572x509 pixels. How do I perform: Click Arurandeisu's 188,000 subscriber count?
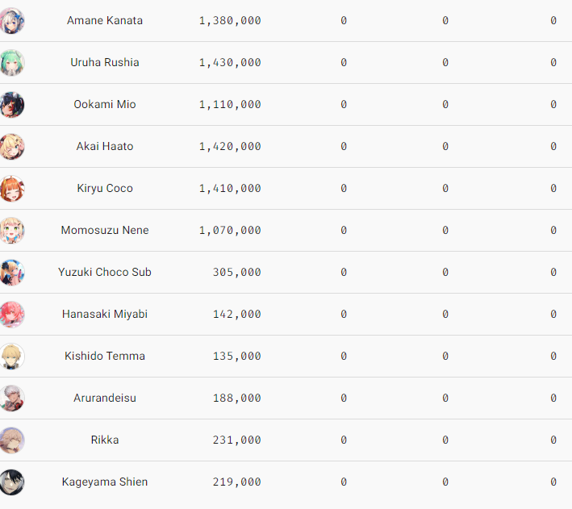coord(237,398)
